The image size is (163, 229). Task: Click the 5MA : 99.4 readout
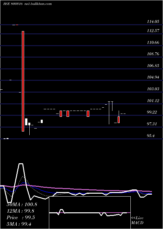(19, 224)
